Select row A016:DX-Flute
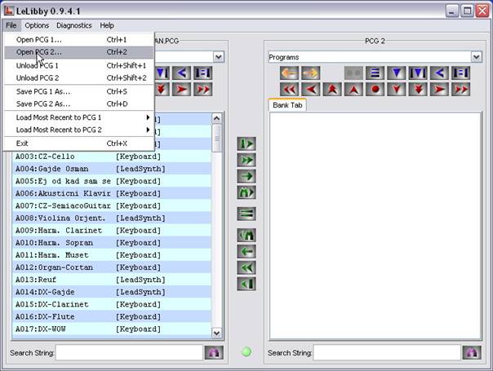 coord(112,317)
